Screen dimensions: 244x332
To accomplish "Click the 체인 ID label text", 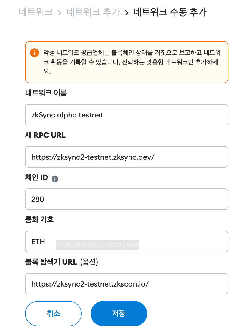I will click(x=37, y=178).
